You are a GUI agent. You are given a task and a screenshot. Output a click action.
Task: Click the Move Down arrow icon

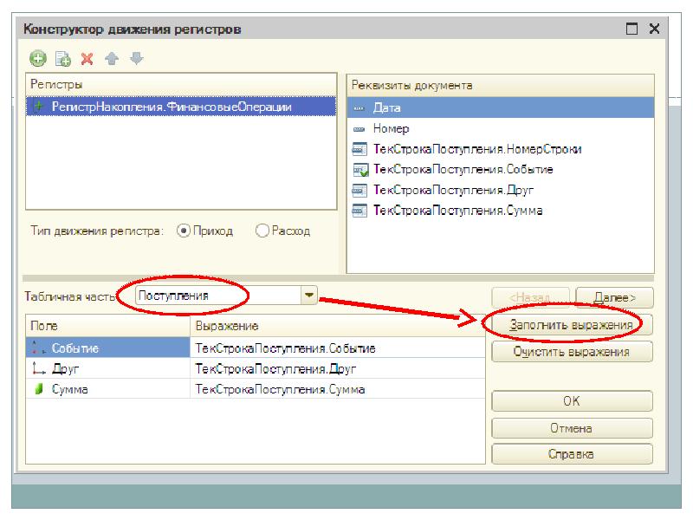136,59
